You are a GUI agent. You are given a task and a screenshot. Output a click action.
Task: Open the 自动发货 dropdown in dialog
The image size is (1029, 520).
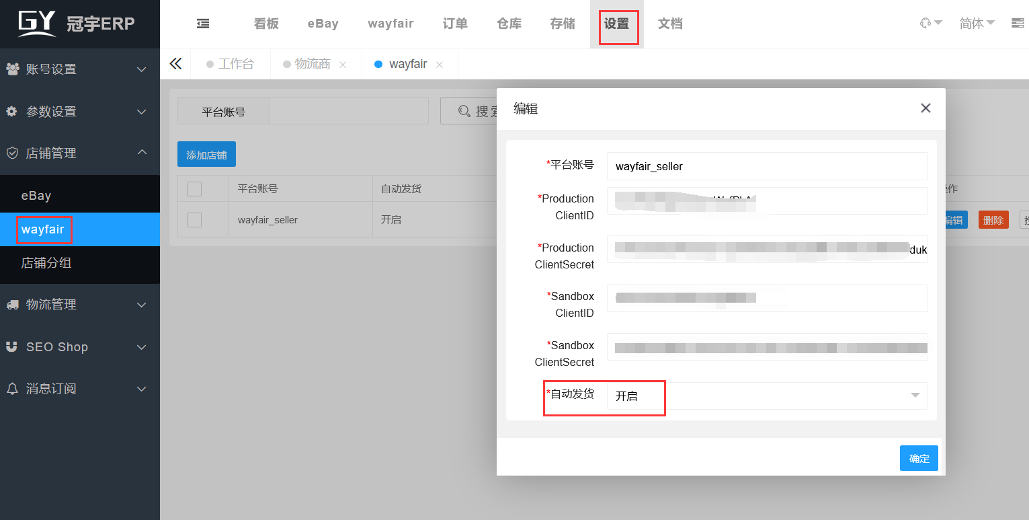[767, 396]
